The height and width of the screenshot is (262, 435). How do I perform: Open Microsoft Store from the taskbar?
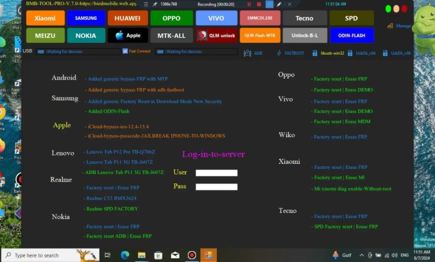coord(158,255)
